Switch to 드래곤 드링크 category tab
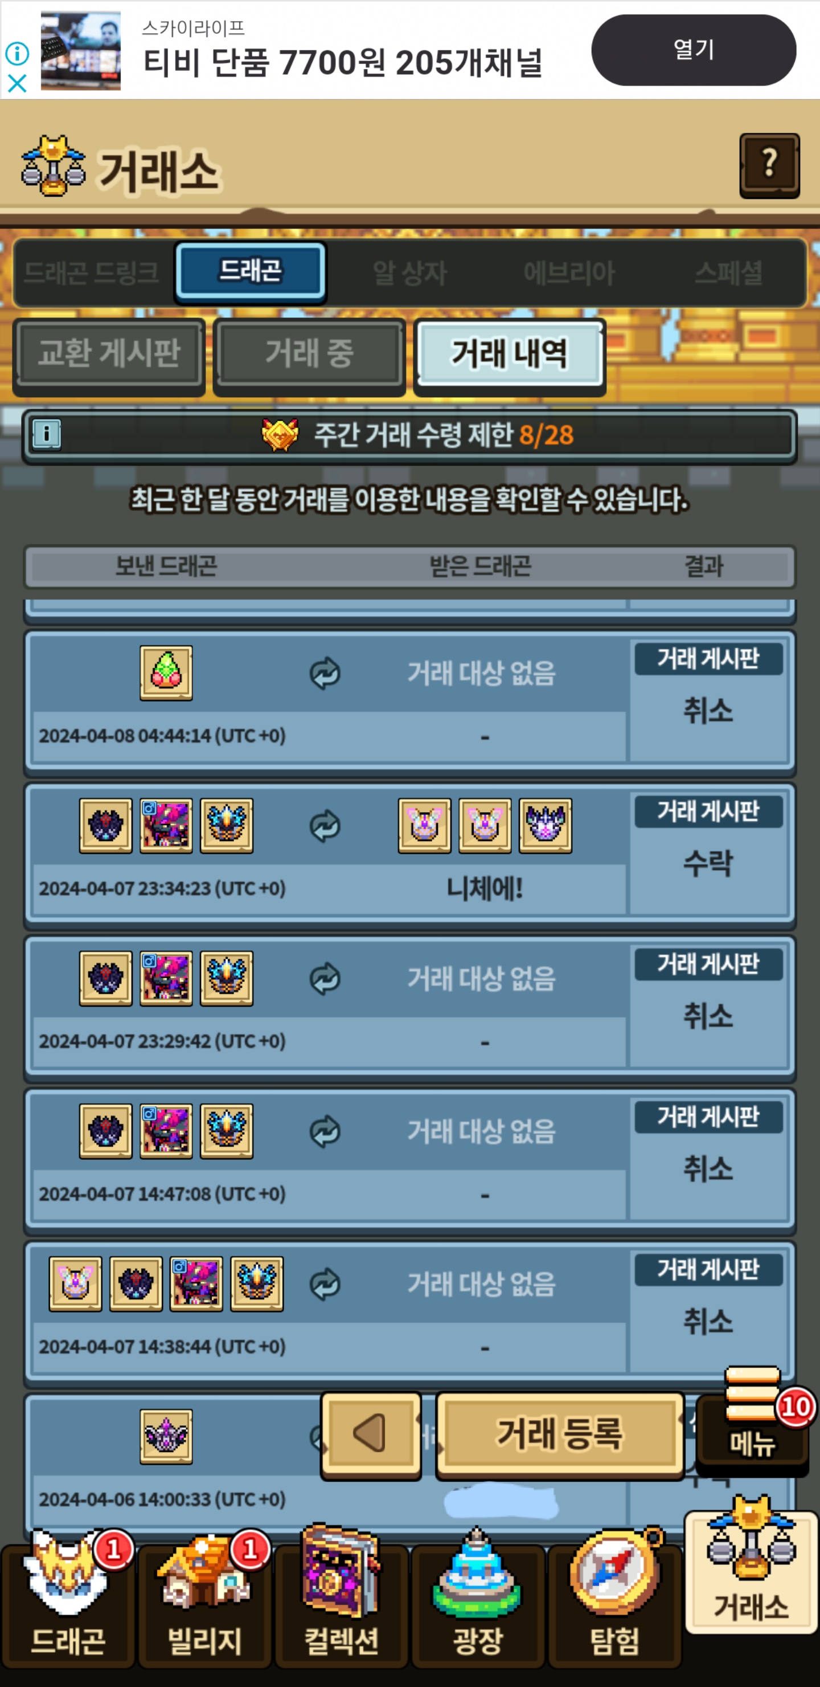 92,272
